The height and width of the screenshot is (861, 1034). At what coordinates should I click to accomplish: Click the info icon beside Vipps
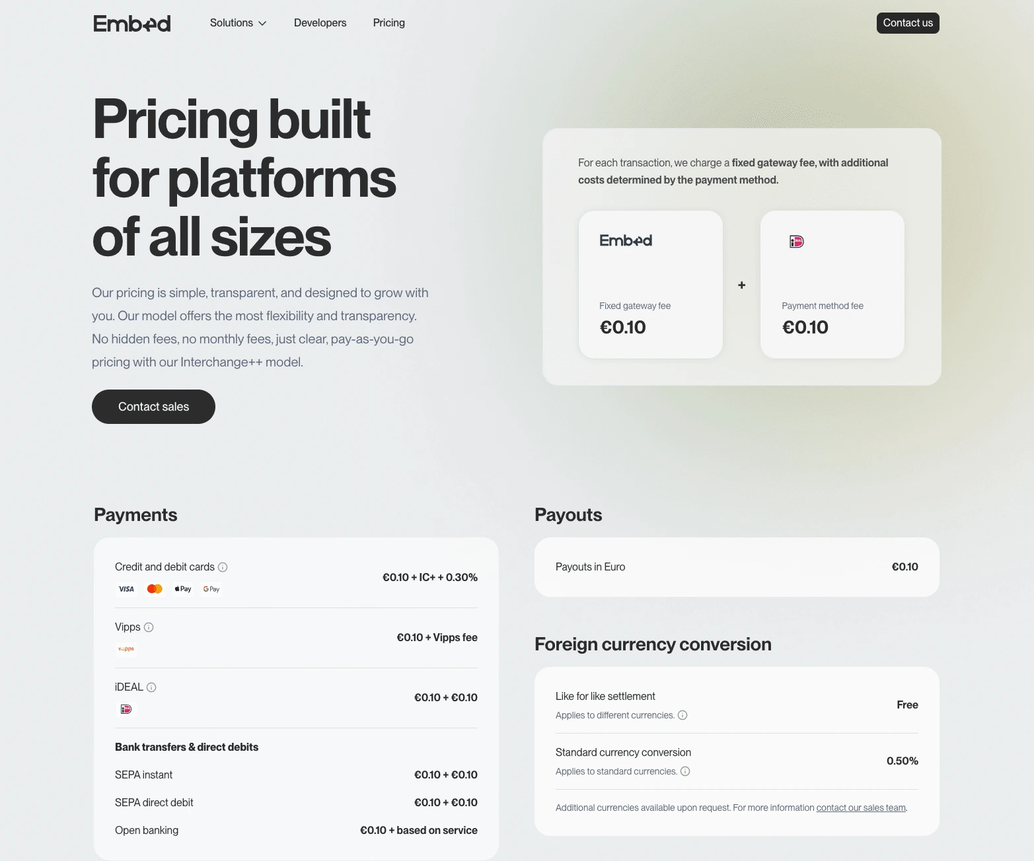tap(149, 627)
